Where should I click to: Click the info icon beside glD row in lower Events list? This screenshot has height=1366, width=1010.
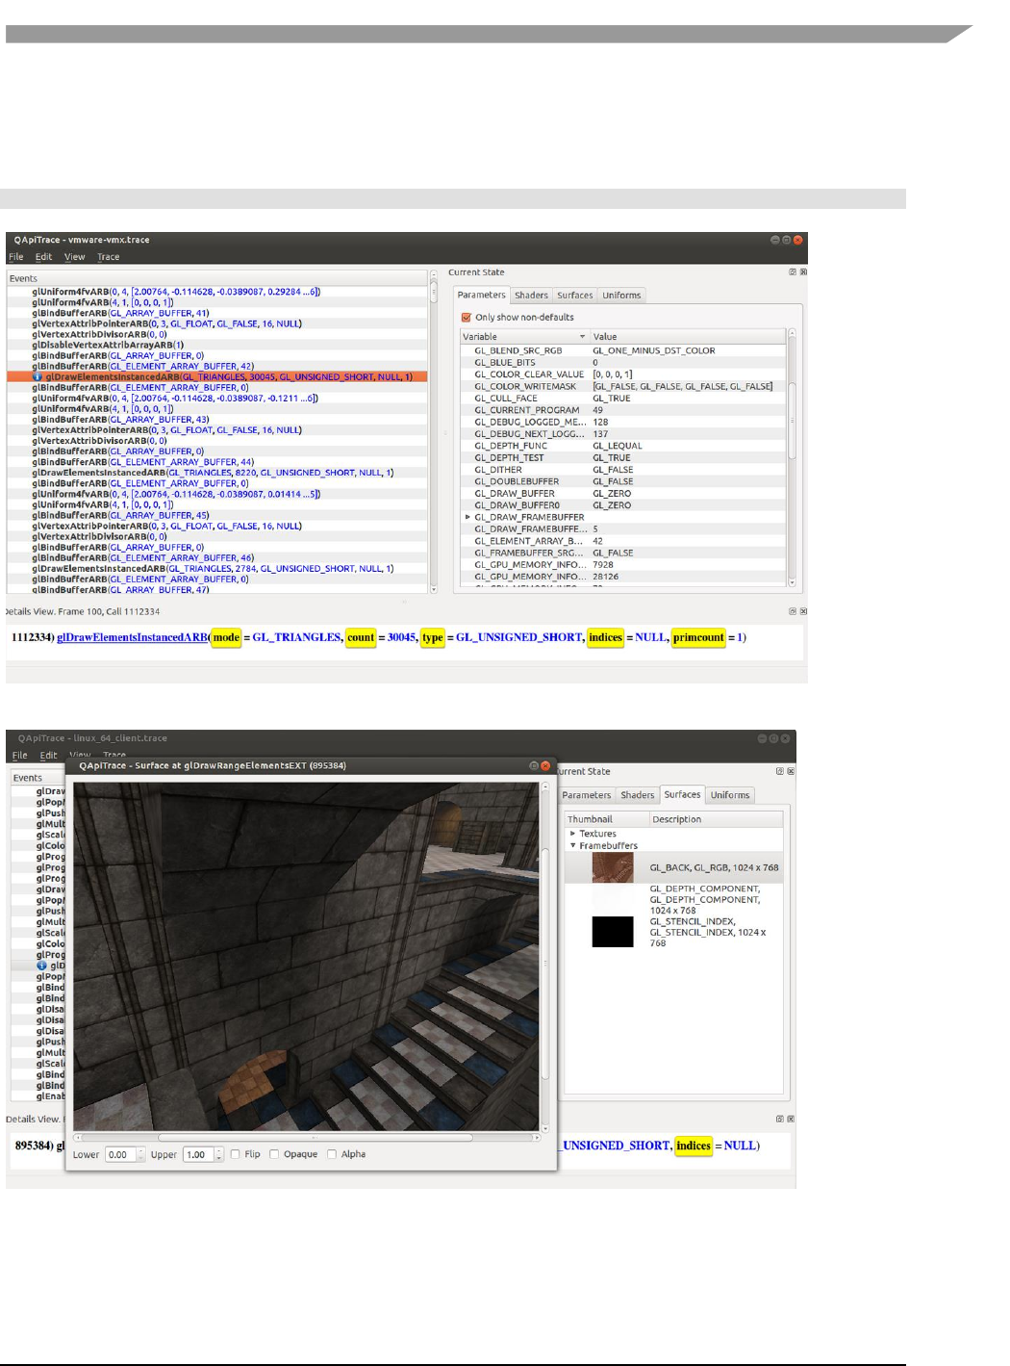pos(41,966)
